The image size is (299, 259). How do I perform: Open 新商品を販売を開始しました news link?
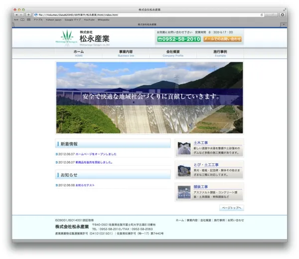(x=94, y=162)
